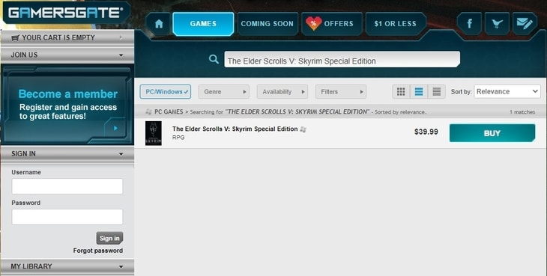This screenshot has width=547, height=276.
Task: Click the Windows icon beside Skyrim title
Action: 303,129
